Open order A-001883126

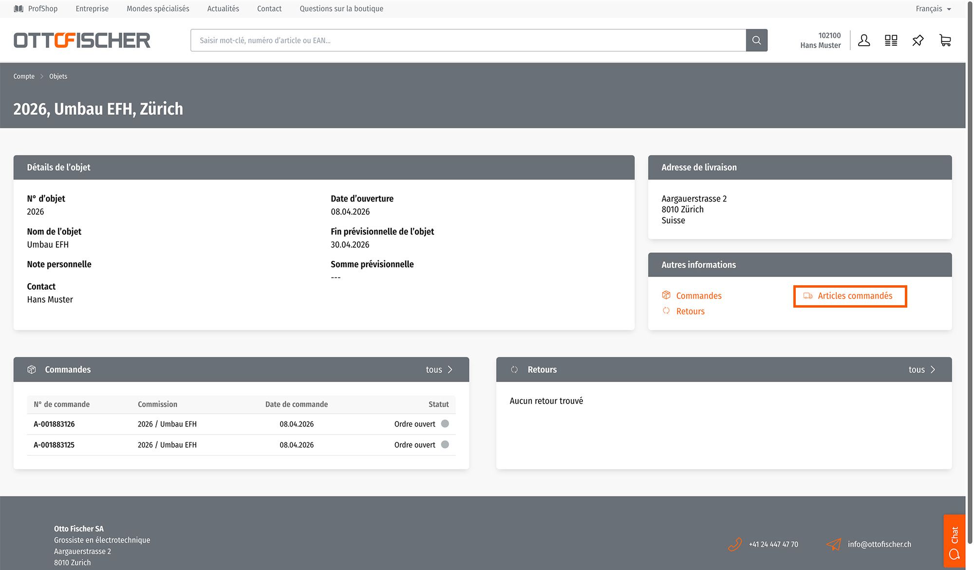pos(54,424)
